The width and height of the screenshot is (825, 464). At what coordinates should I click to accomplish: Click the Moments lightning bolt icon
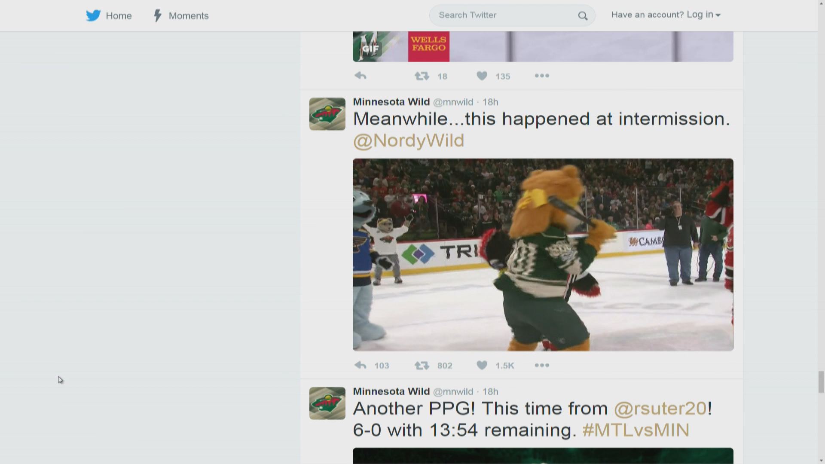(158, 16)
